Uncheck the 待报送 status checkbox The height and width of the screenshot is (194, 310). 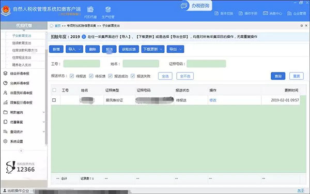point(72,76)
